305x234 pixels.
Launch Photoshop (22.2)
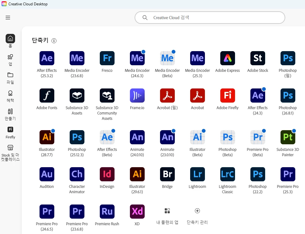(258, 174)
